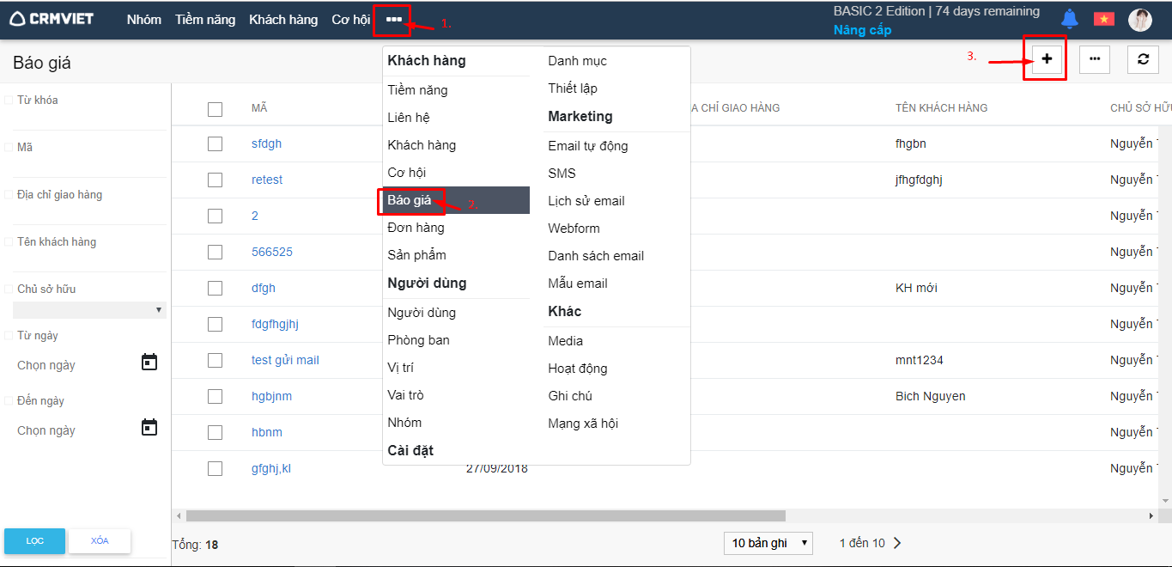The width and height of the screenshot is (1172, 567).
Task: Select Đơn hàng from the menu
Action: point(416,228)
